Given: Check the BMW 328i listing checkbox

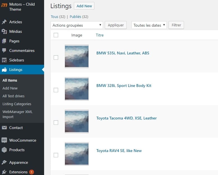Looking at the screenshot, I should pyautogui.click(x=56, y=90).
